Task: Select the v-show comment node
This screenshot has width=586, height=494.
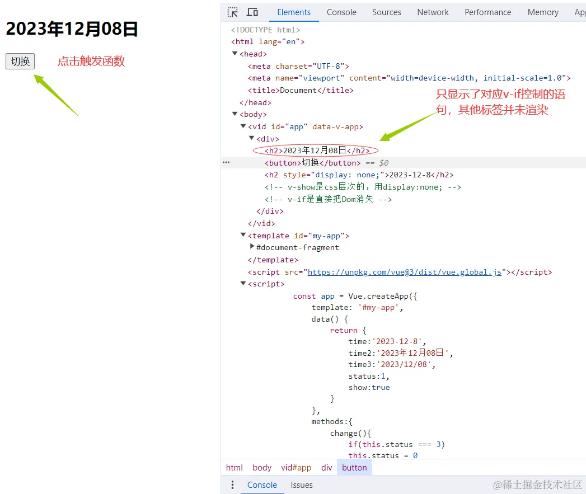Action: [x=363, y=187]
